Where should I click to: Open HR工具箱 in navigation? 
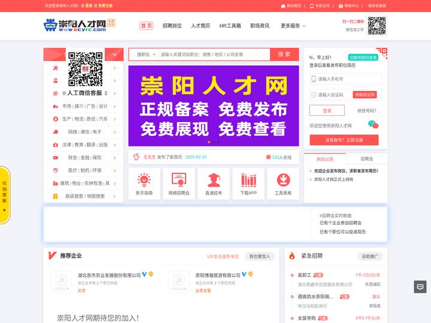click(x=230, y=26)
